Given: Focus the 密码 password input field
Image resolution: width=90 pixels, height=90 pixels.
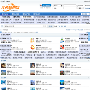Looking at the screenshot, I should [x=70, y=8].
